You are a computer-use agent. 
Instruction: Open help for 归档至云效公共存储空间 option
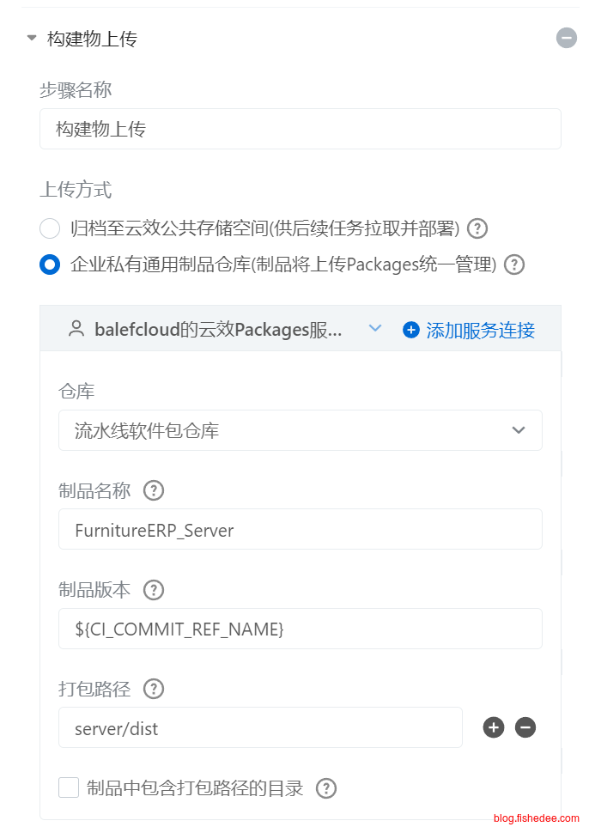coord(477,228)
